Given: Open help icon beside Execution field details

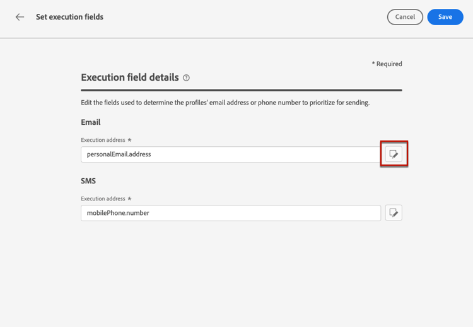Looking at the screenshot, I should coord(186,78).
